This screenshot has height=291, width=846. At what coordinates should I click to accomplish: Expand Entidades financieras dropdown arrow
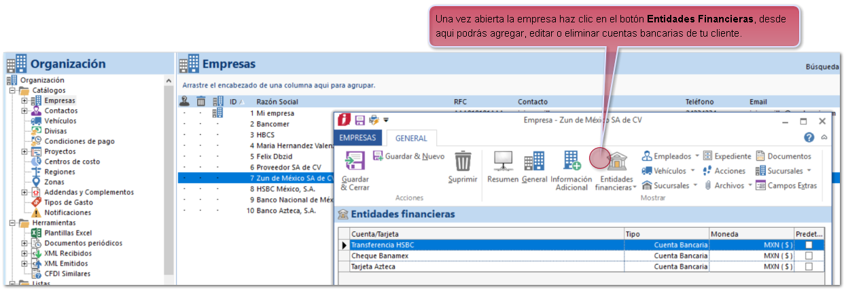tap(635, 188)
